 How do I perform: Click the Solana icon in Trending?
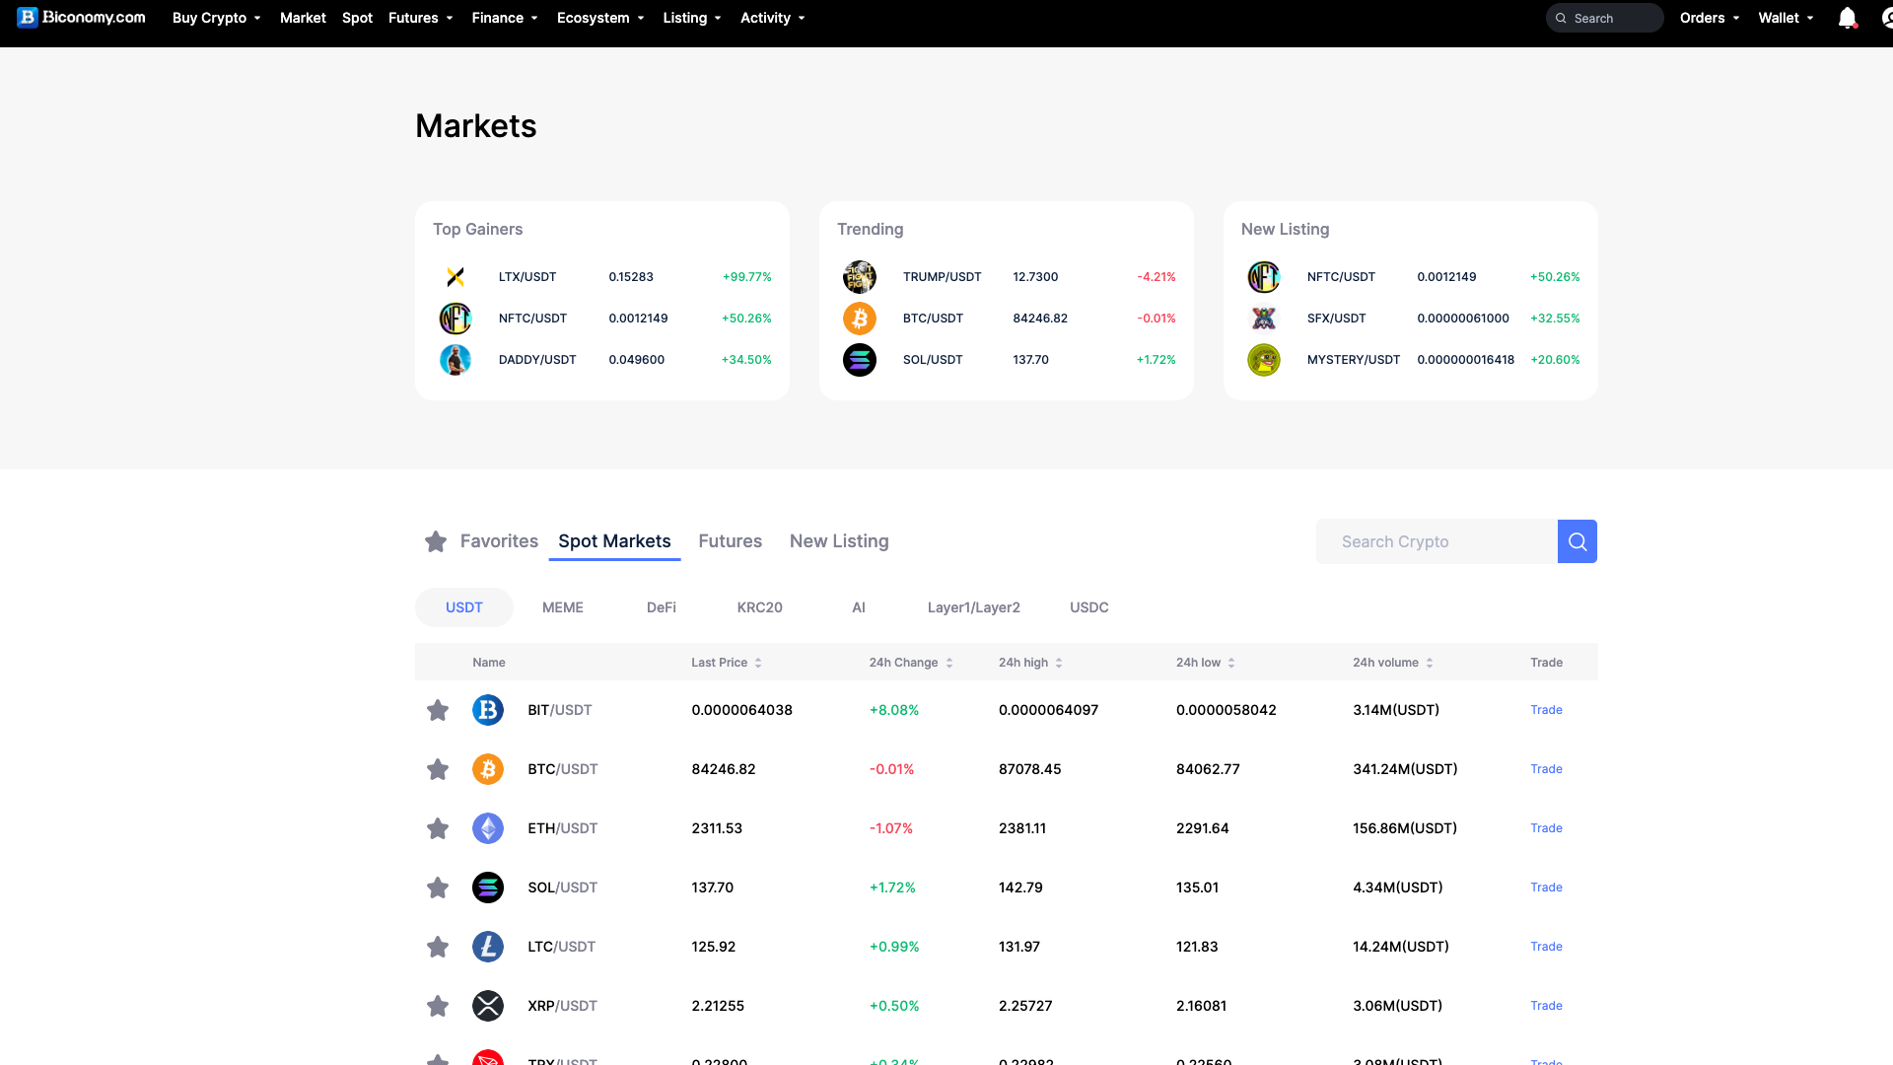click(860, 360)
